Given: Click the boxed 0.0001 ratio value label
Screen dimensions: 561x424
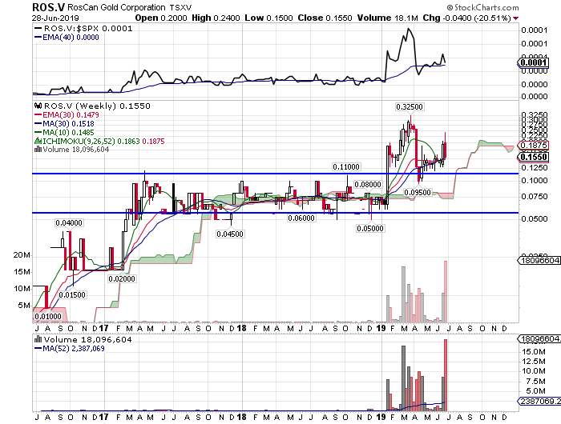Looking at the screenshot, I should click(534, 63).
